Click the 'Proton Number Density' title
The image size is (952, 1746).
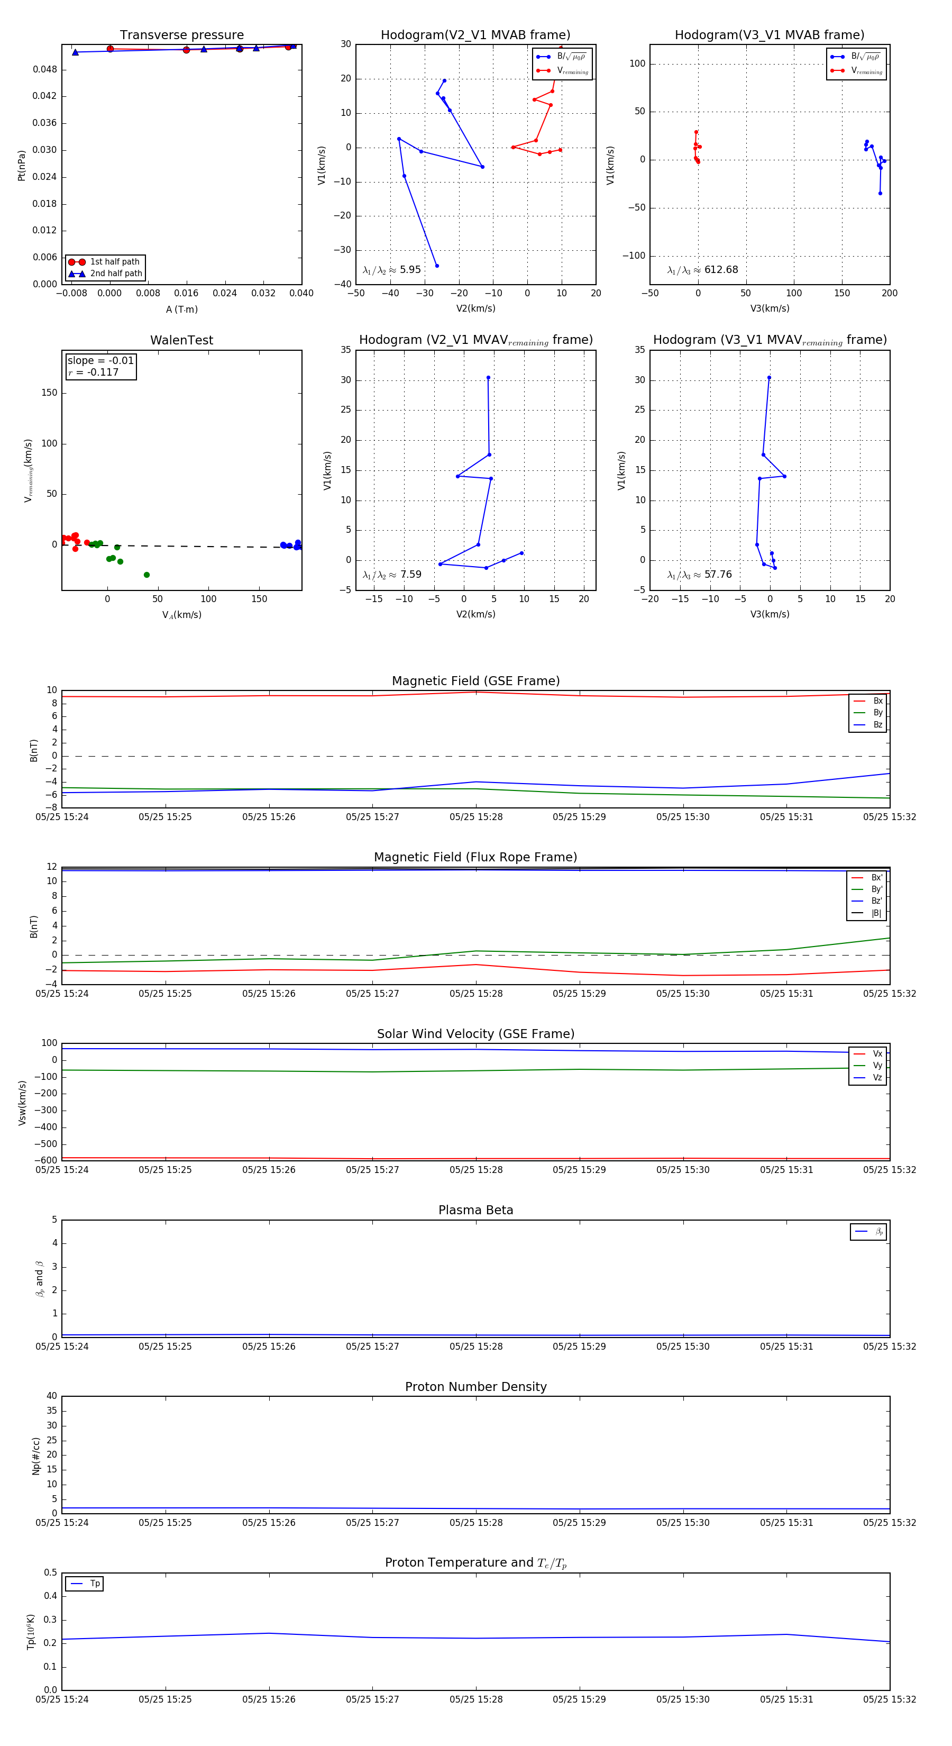pyautogui.click(x=475, y=1387)
